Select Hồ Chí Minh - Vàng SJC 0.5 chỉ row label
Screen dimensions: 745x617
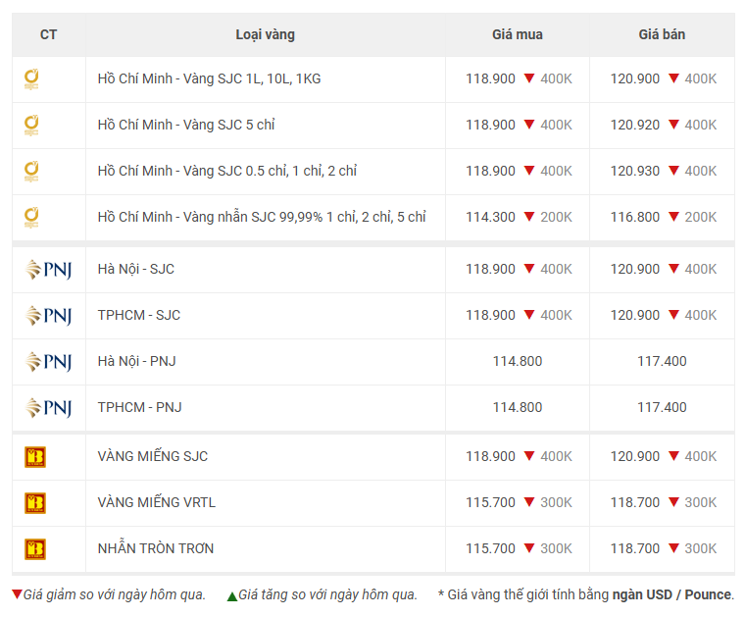227,171
